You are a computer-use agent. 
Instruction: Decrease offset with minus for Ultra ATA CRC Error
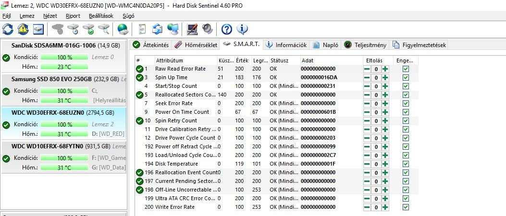point(367,198)
